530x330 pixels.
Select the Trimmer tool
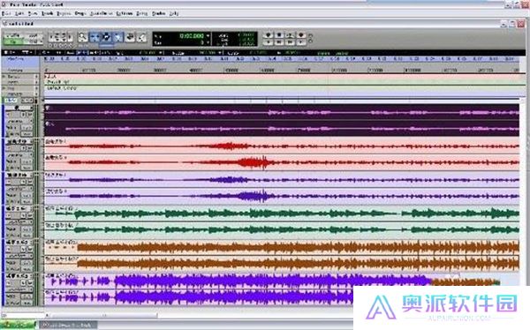95,37
